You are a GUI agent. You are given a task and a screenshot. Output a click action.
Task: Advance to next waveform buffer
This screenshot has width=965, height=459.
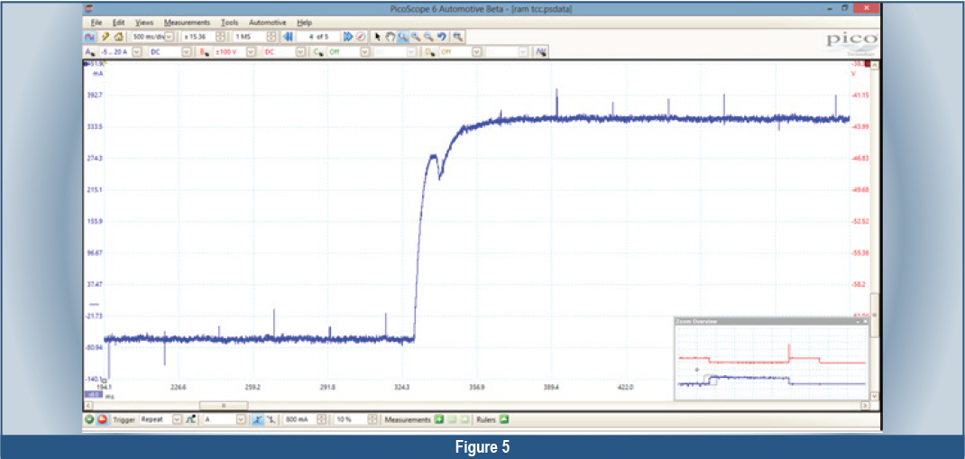coord(346,37)
